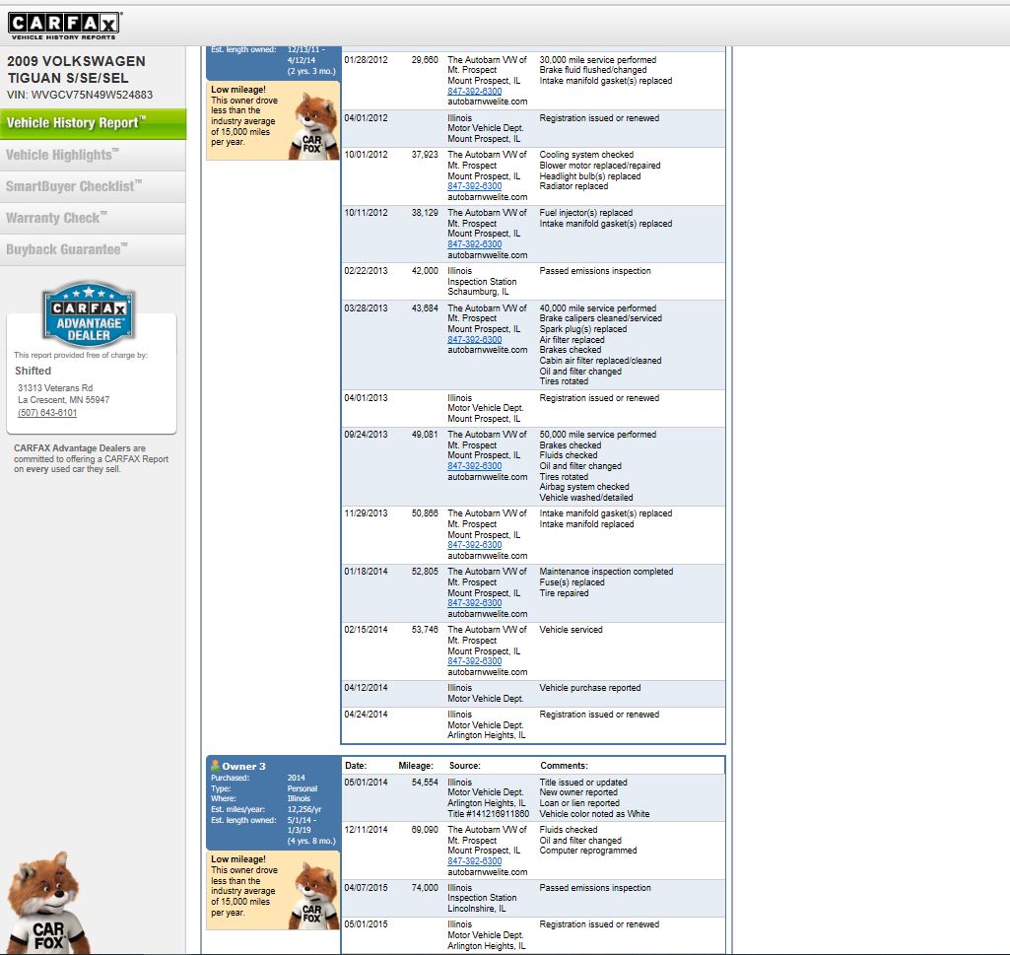
Task: Click the Autobarn phone link in the 01/18/2014 row
Action: pyautogui.click(x=475, y=603)
